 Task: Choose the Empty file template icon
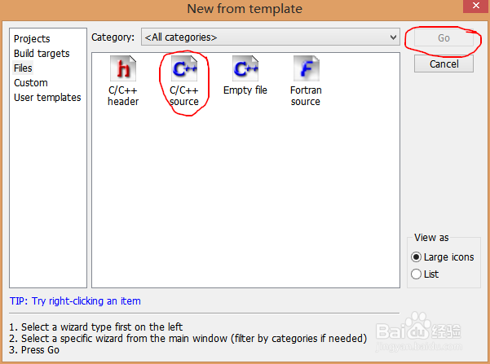245,68
